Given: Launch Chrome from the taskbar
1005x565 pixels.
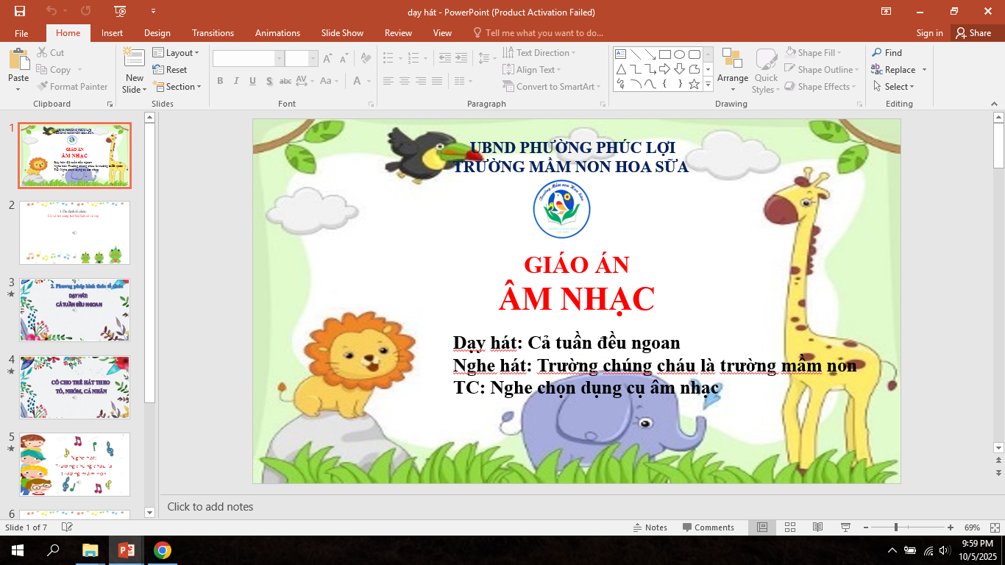Looking at the screenshot, I should point(163,550).
